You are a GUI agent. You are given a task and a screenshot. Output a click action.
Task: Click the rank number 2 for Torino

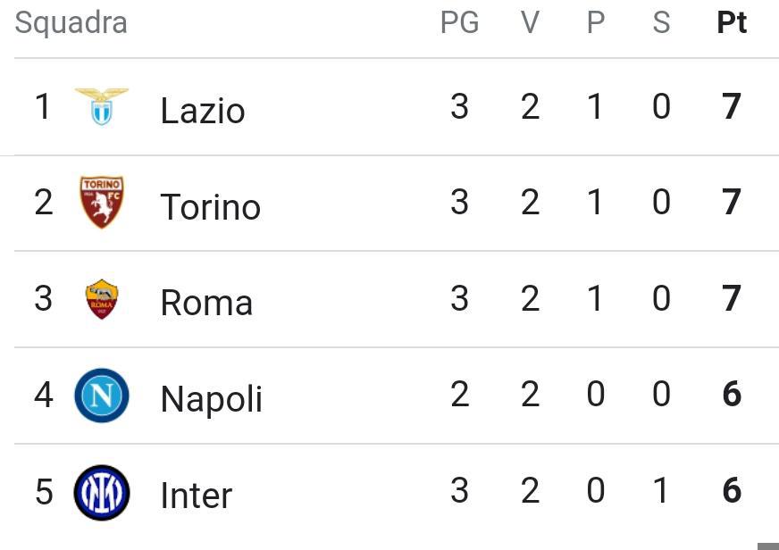pyautogui.click(x=44, y=203)
